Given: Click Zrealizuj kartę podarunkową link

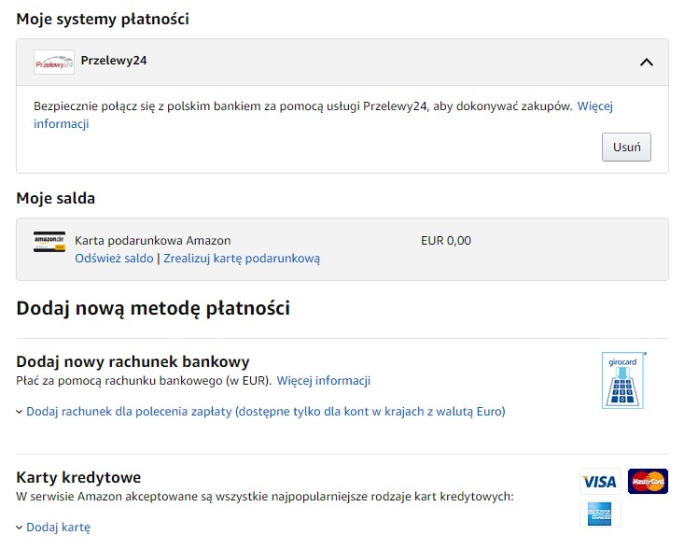Looking at the screenshot, I should coord(242,259).
